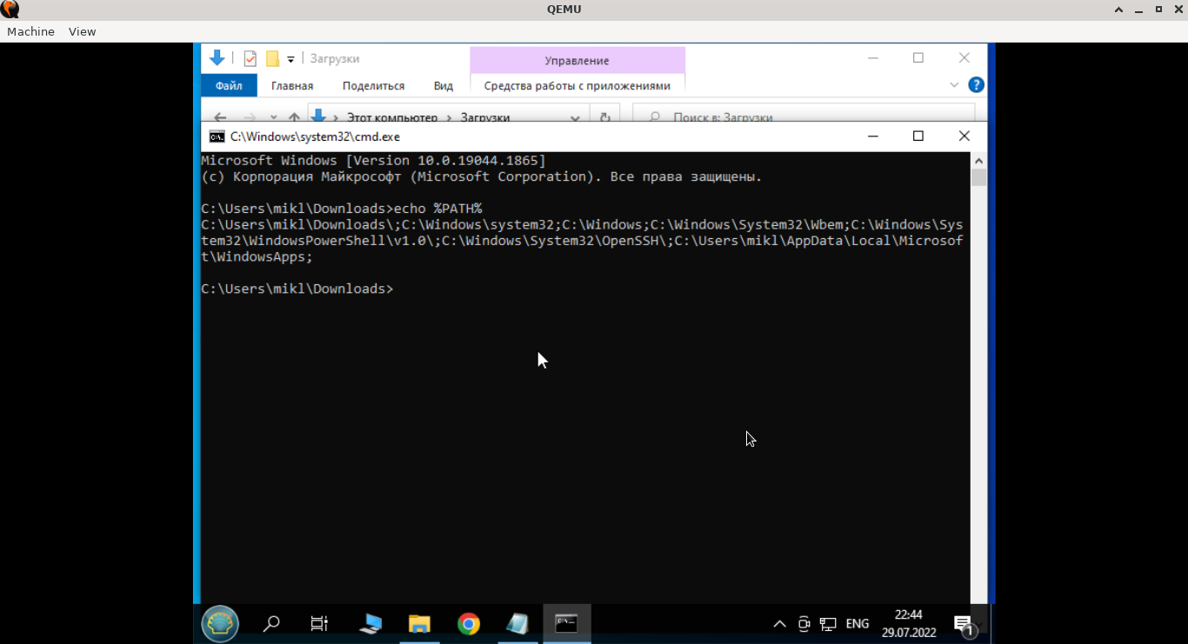This screenshot has height=644, width=1188.
Task: Open taskbar search magnifier
Action: pyautogui.click(x=271, y=623)
